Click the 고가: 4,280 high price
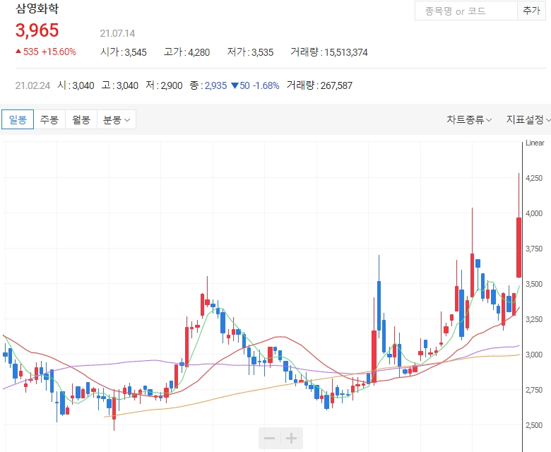The width and height of the screenshot is (551, 452). (x=186, y=52)
